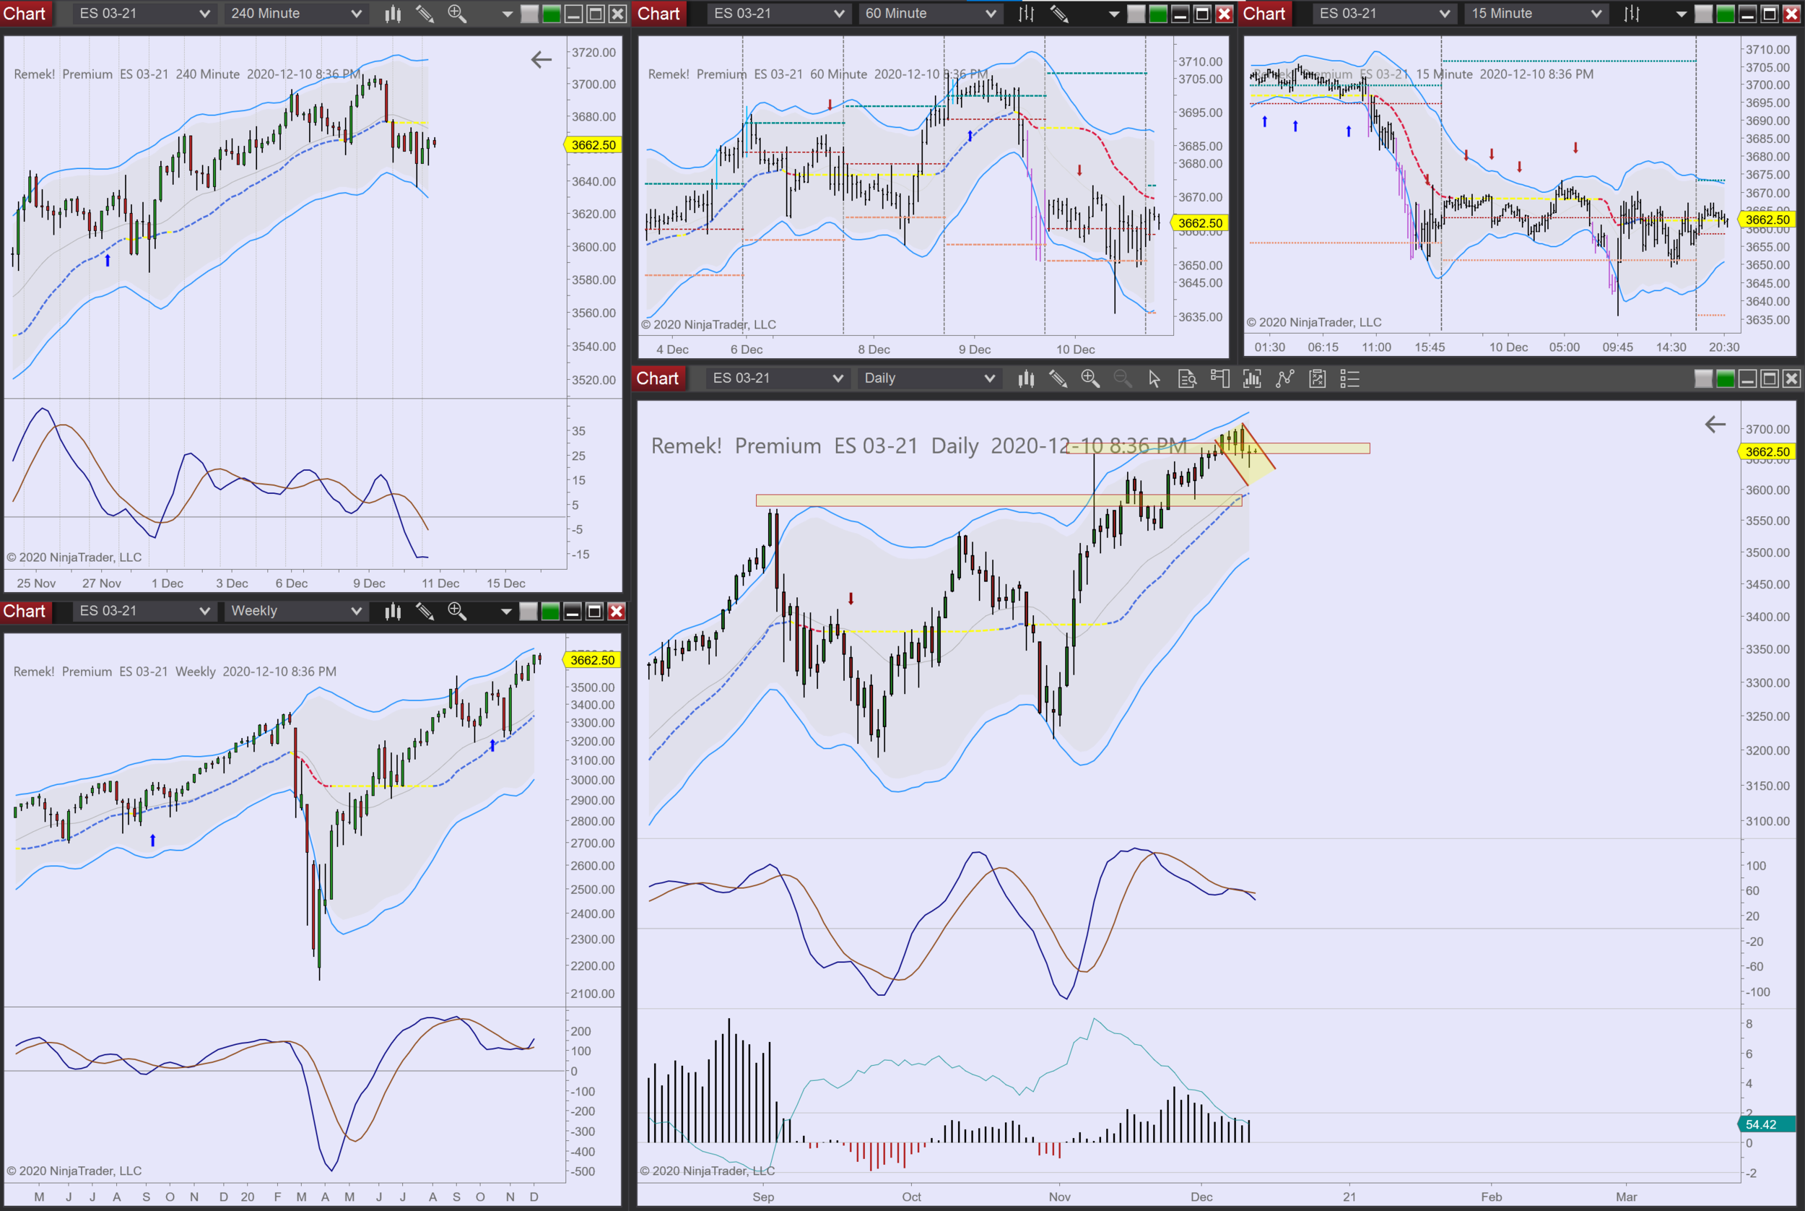
Task: Open drawing tools in Daily chart toolbar
Action: [1058, 378]
